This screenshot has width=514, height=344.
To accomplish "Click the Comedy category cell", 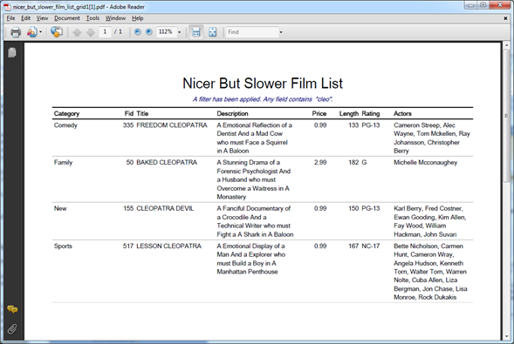I will coord(65,125).
